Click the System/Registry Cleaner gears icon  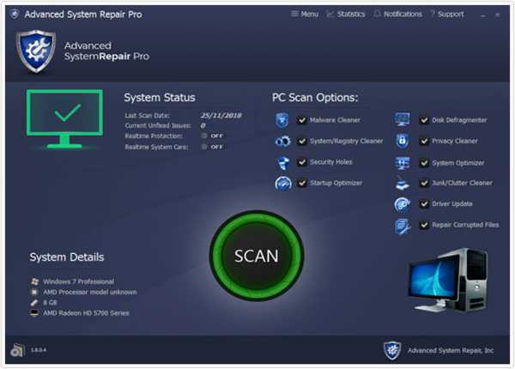point(282,142)
